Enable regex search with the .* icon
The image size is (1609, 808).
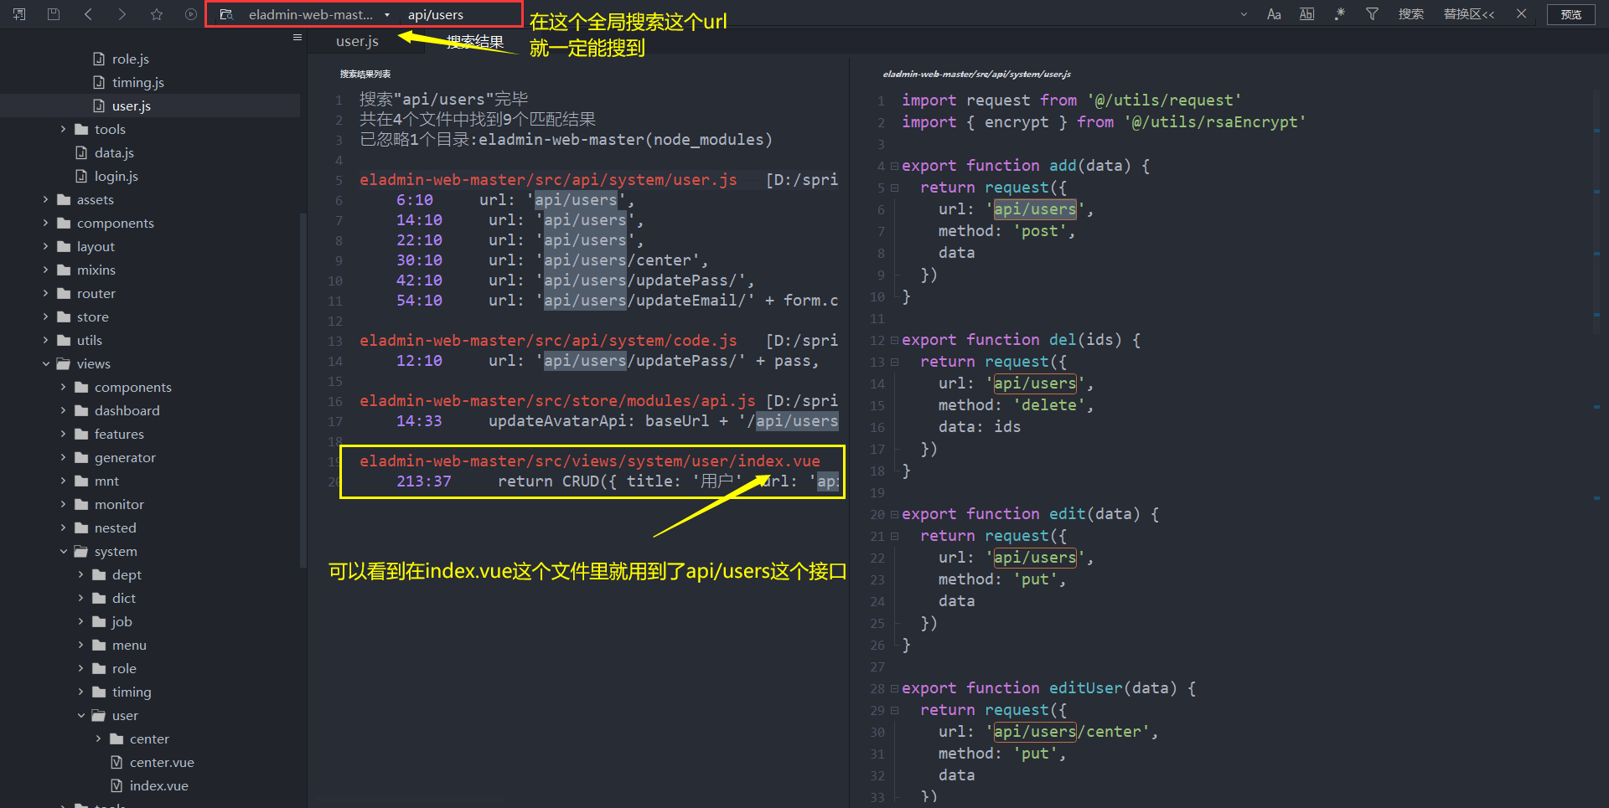pyautogui.click(x=1338, y=14)
